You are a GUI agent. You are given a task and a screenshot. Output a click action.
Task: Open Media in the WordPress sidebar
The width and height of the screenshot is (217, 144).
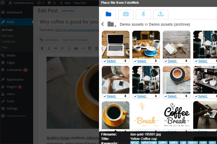pyautogui.click(x=11, y=55)
